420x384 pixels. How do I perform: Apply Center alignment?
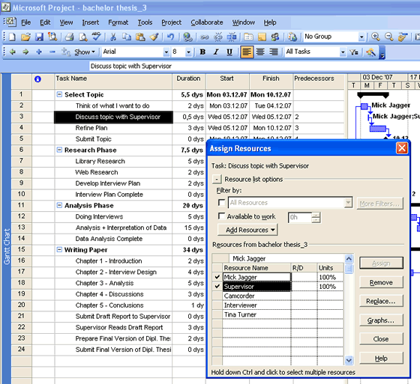pos(260,52)
